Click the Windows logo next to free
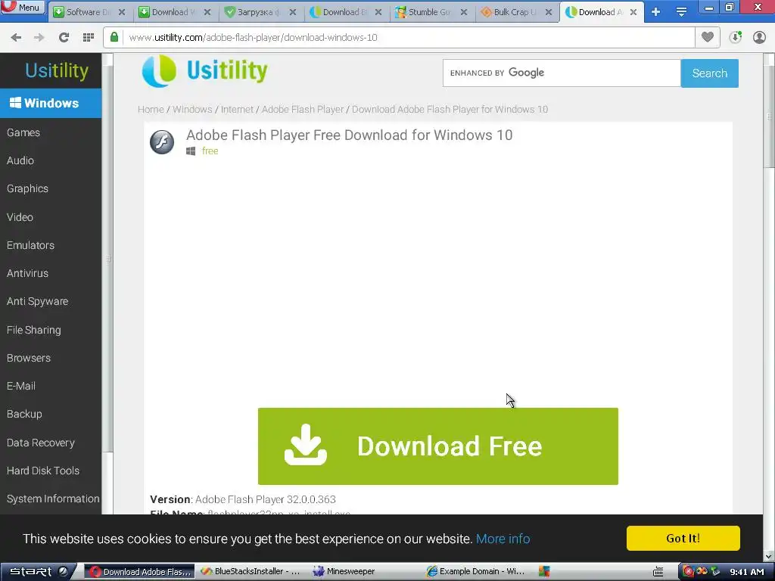Viewport: 775px width, 581px height. [191, 151]
